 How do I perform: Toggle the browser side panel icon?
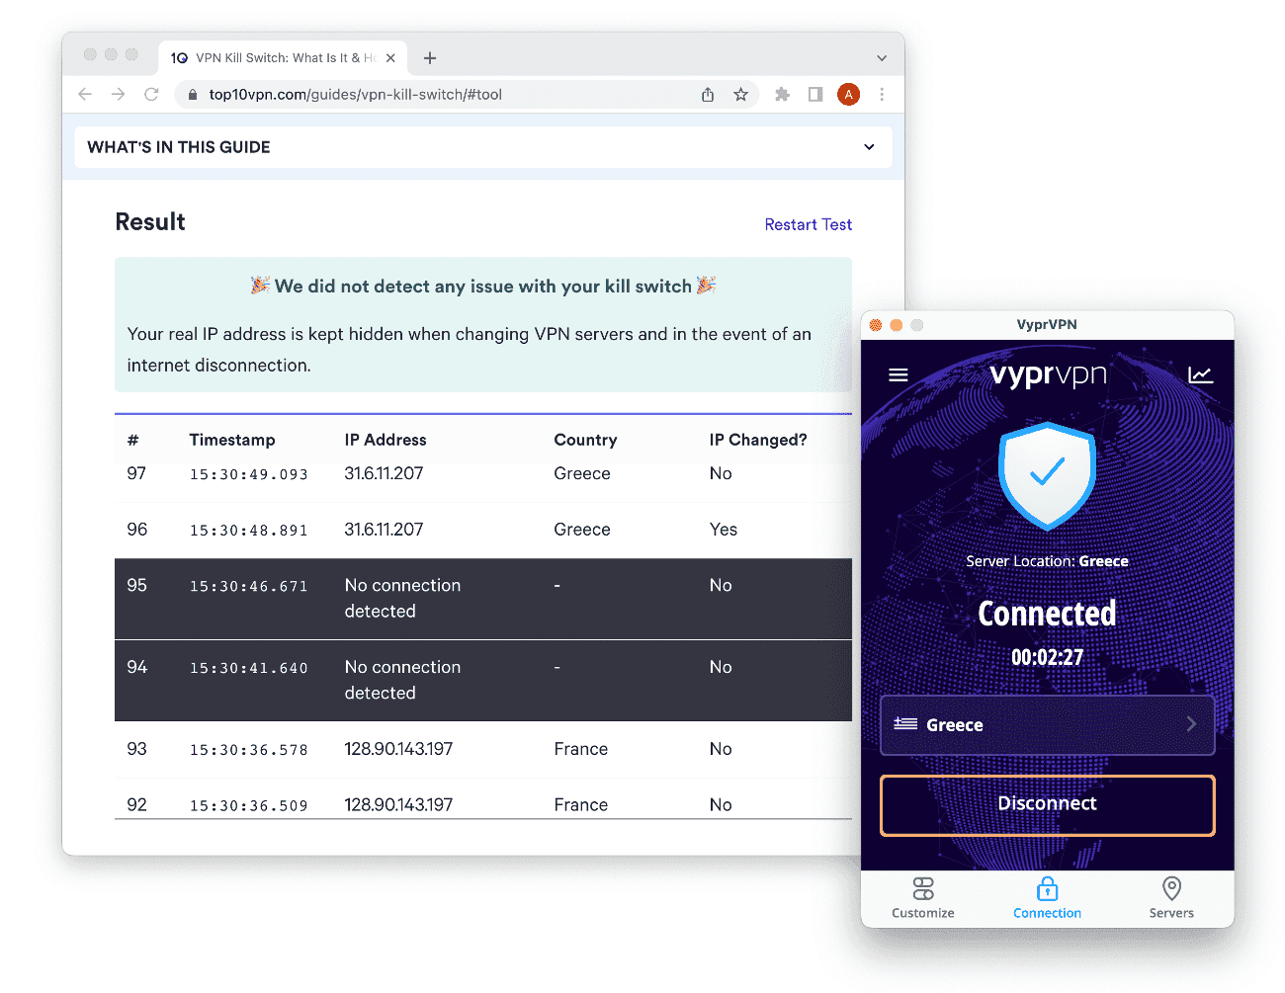pos(815,95)
